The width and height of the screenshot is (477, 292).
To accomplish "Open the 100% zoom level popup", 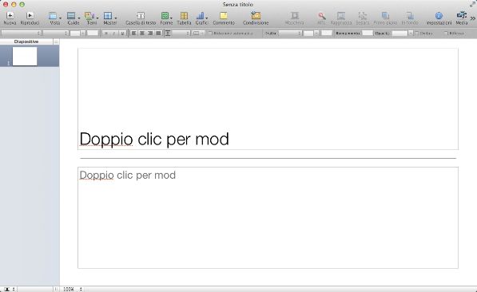I will [73, 290].
